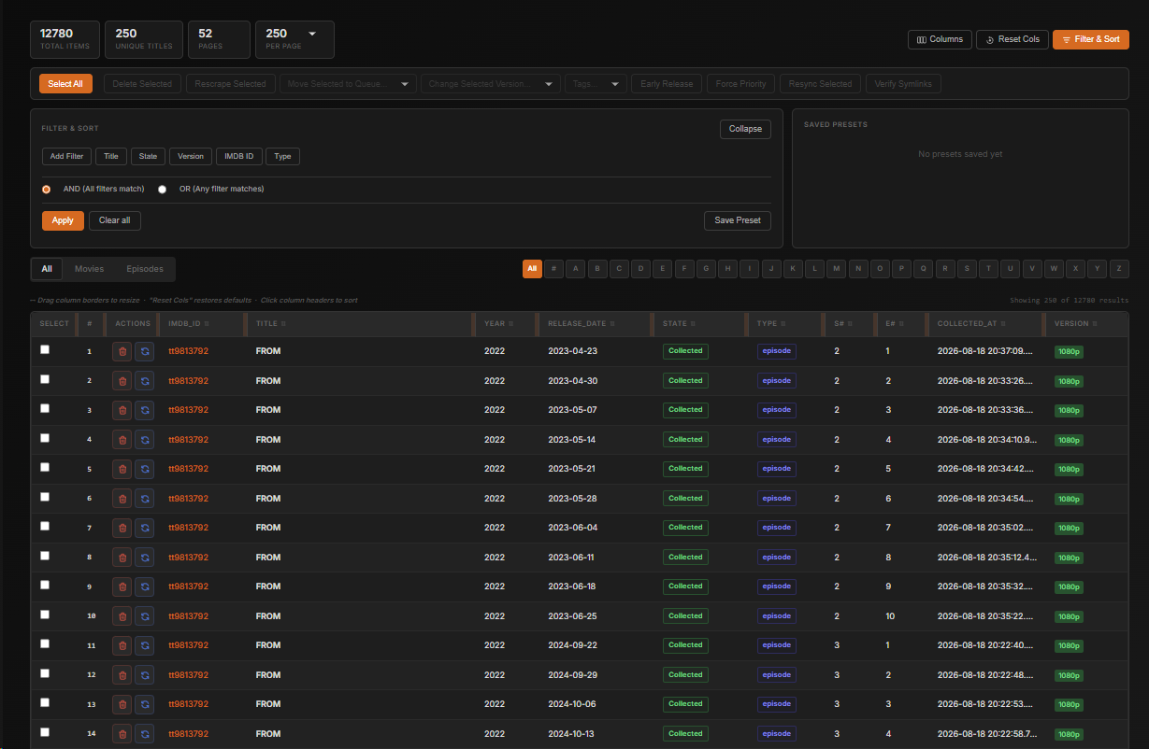The width and height of the screenshot is (1149, 749).
Task: Click the Add Filter chip
Action: tap(66, 157)
